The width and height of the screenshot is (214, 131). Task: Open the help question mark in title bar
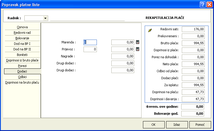click(202, 4)
